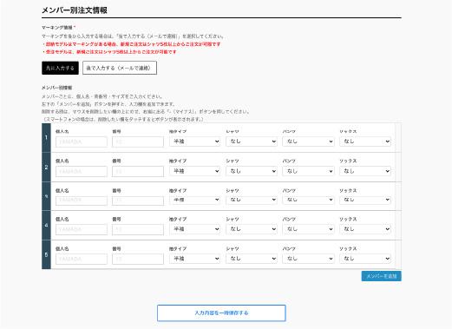Select the black 先に入力する button
This screenshot has height=329, width=452.
60,68
